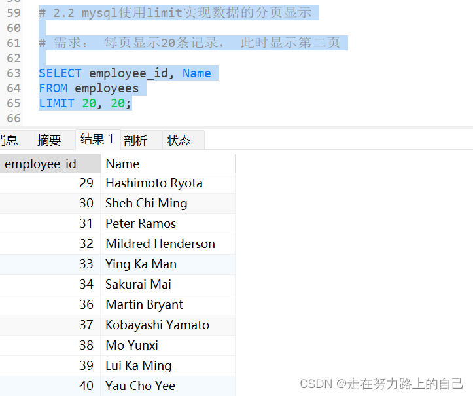Switch to the 摘要 tab
The width and height of the screenshot is (473, 396).
[54, 140]
